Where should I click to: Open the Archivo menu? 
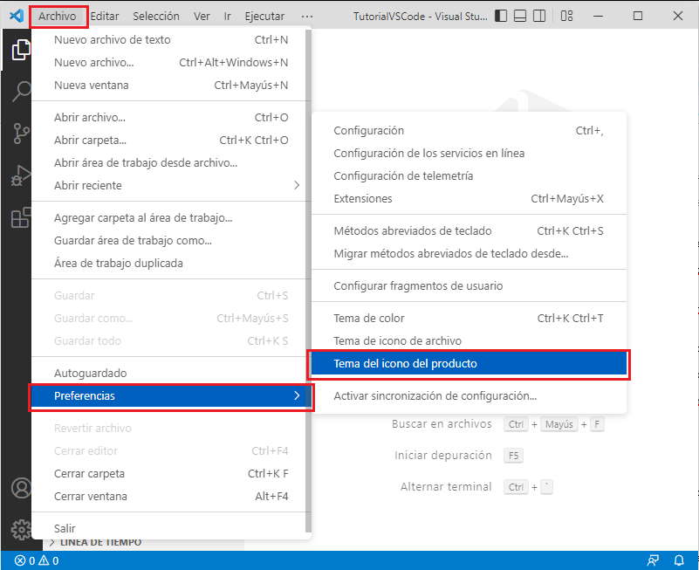click(58, 17)
